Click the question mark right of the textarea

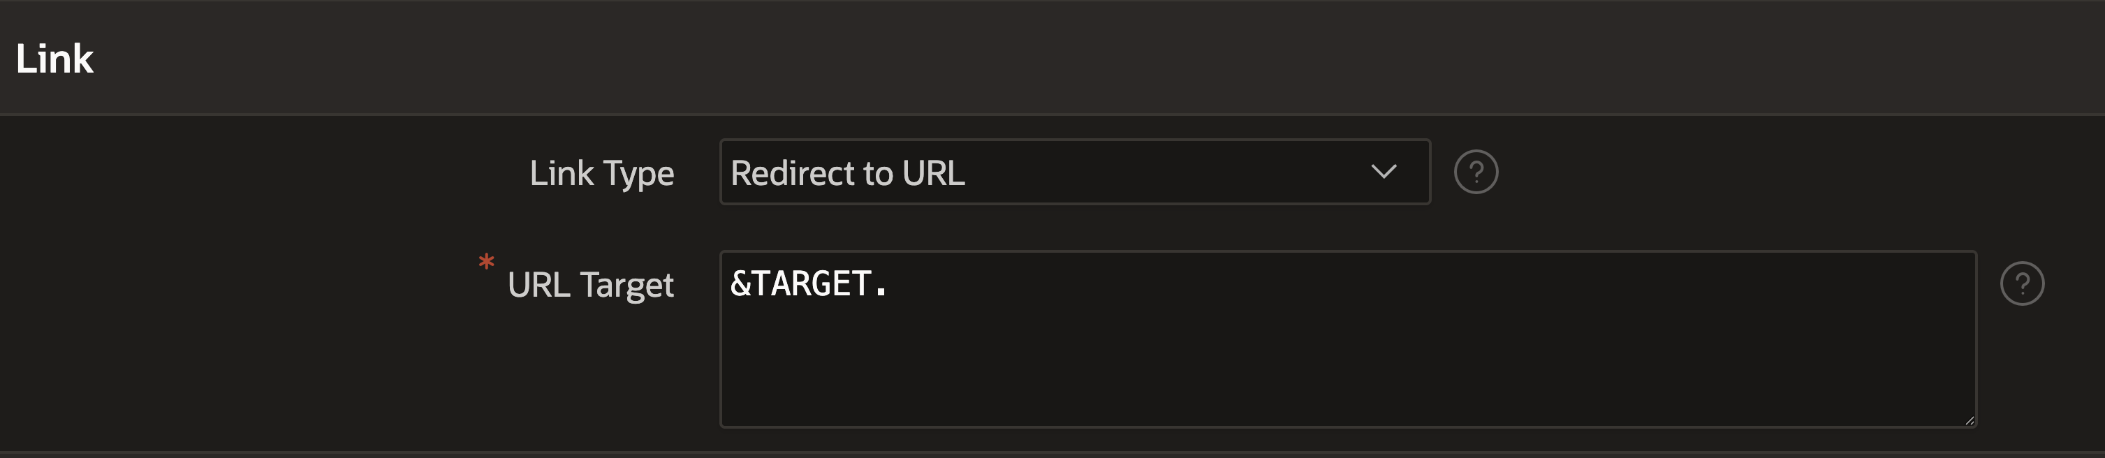click(x=2022, y=284)
